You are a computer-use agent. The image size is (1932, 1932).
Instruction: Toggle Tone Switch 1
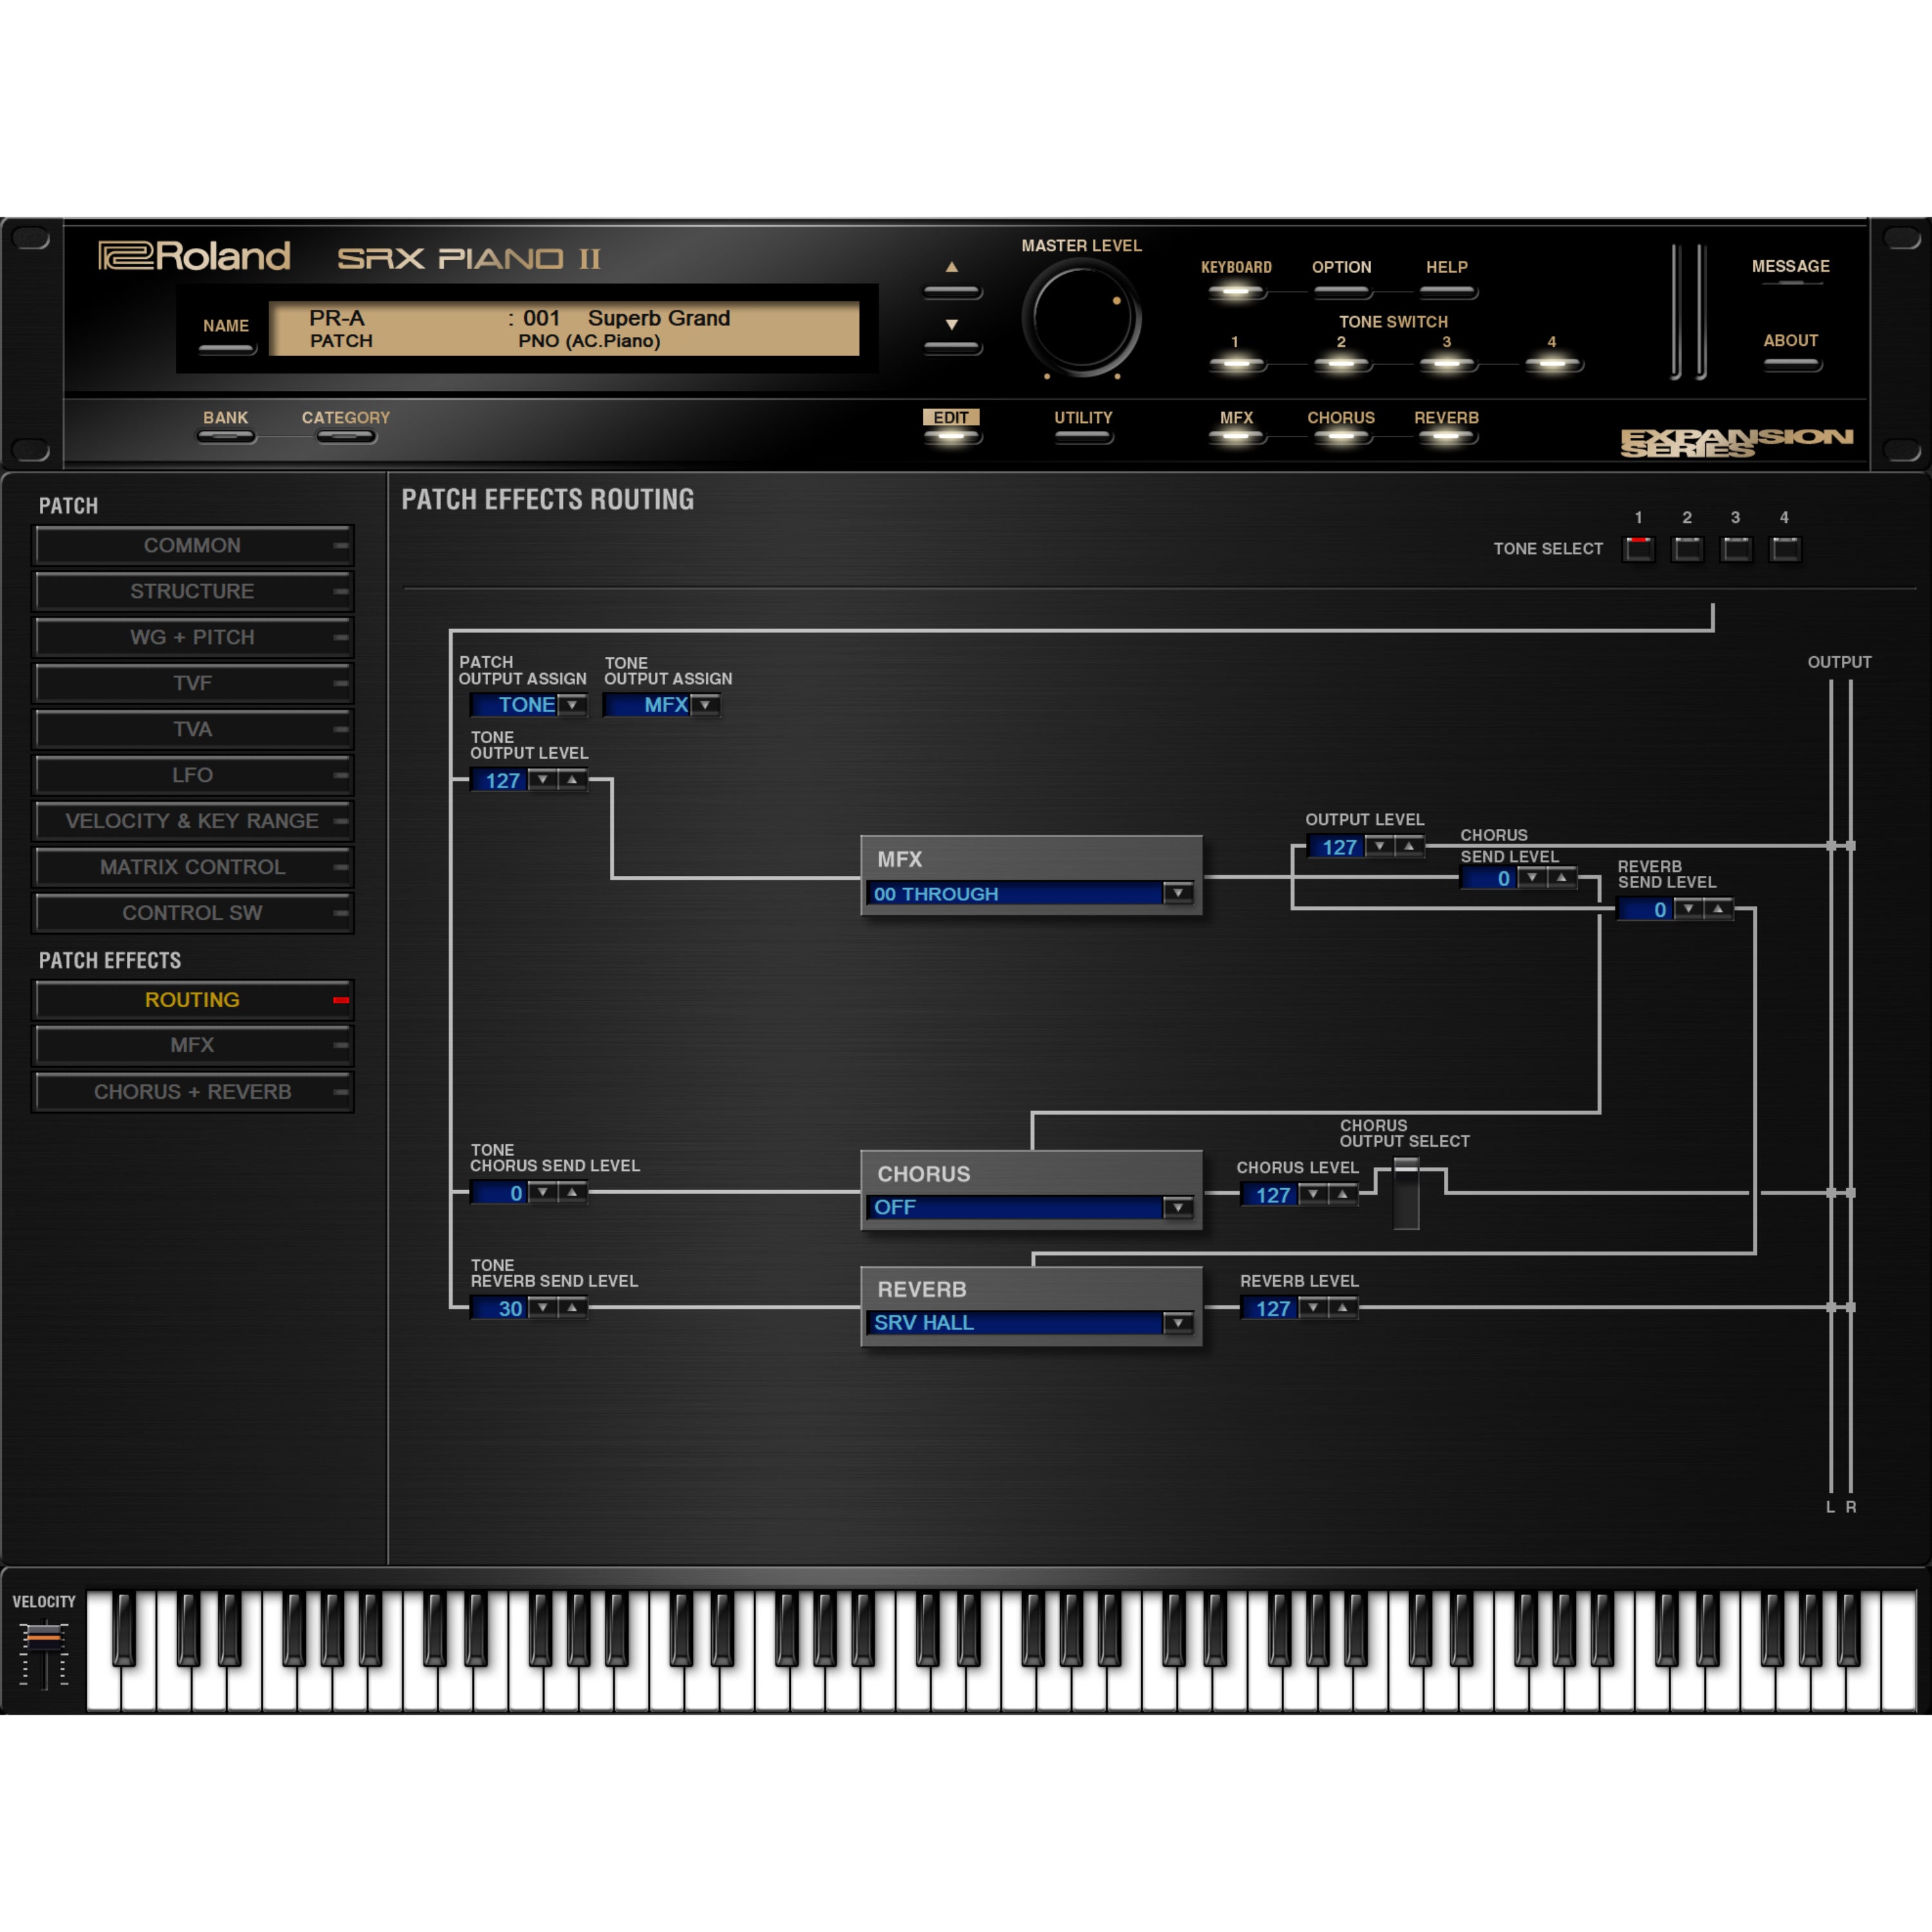(1236, 364)
